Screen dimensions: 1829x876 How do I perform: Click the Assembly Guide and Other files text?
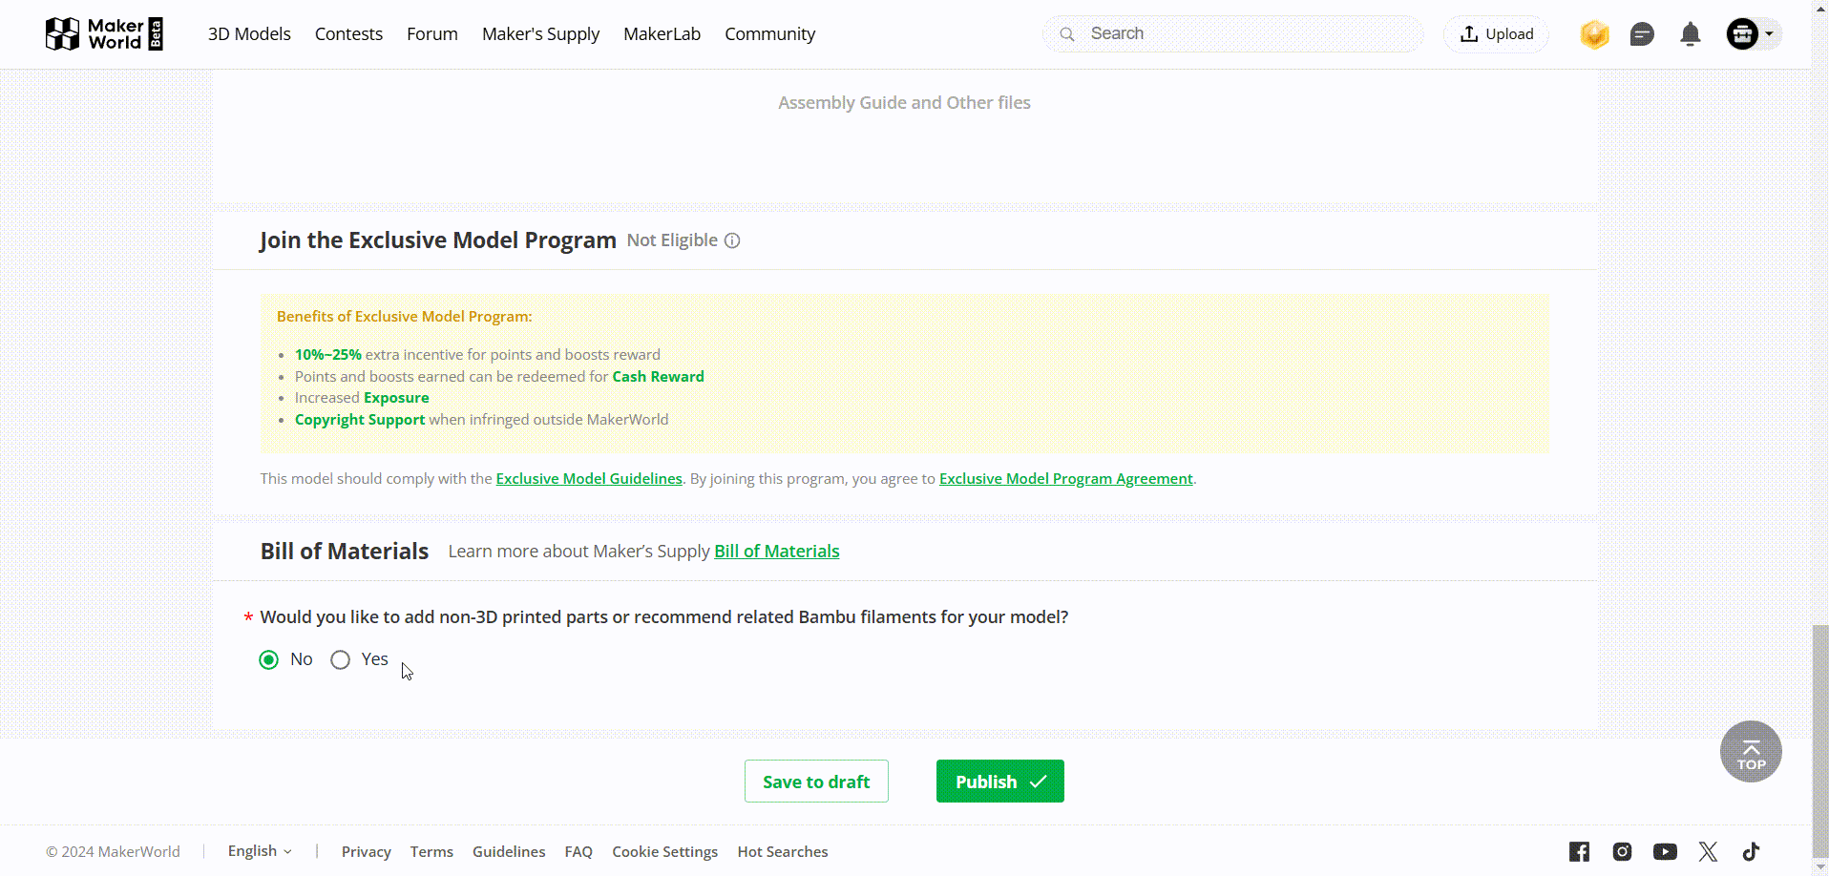(904, 103)
